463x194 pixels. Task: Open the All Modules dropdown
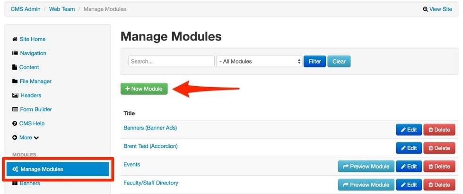[x=259, y=61]
